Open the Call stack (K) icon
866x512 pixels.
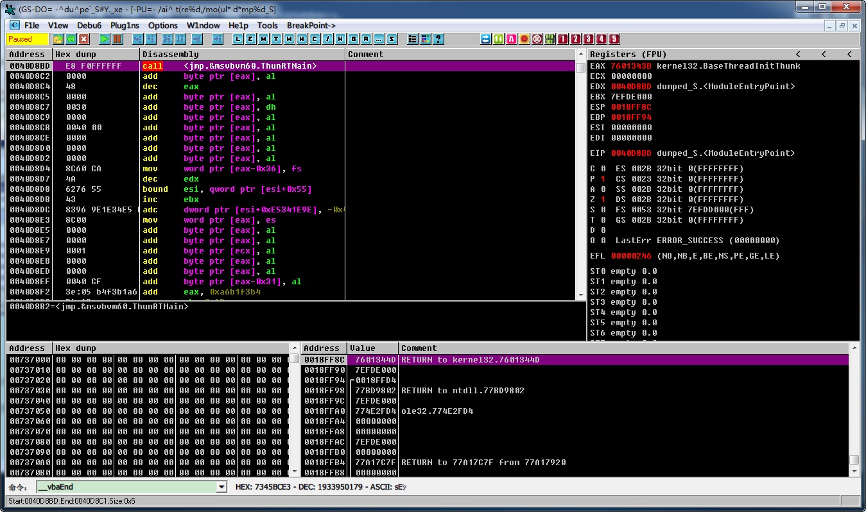point(340,39)
